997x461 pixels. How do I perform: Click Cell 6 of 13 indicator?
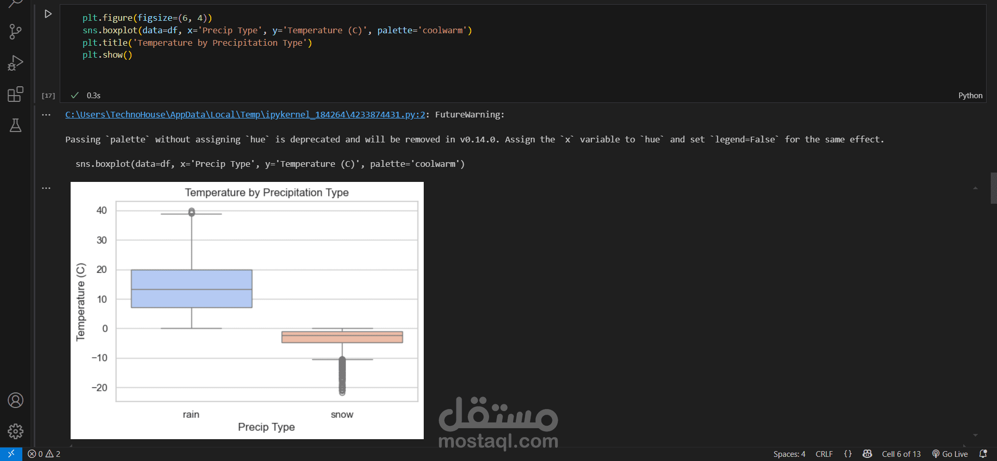click(x=901, y=454)
